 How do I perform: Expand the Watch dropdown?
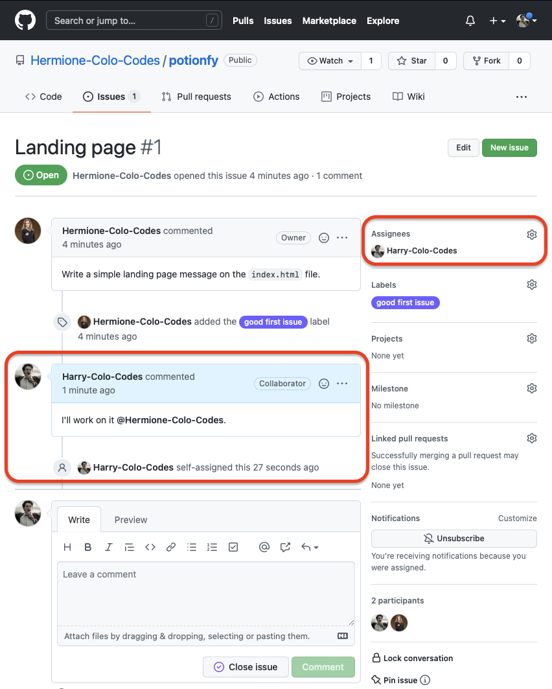click(330, 61)
